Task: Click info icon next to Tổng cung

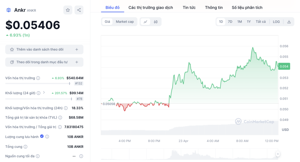Action: 25,147
